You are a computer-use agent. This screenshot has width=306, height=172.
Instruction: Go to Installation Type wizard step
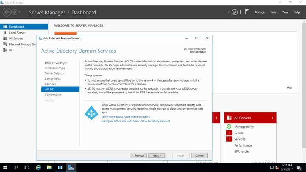[x=55, y=68]
